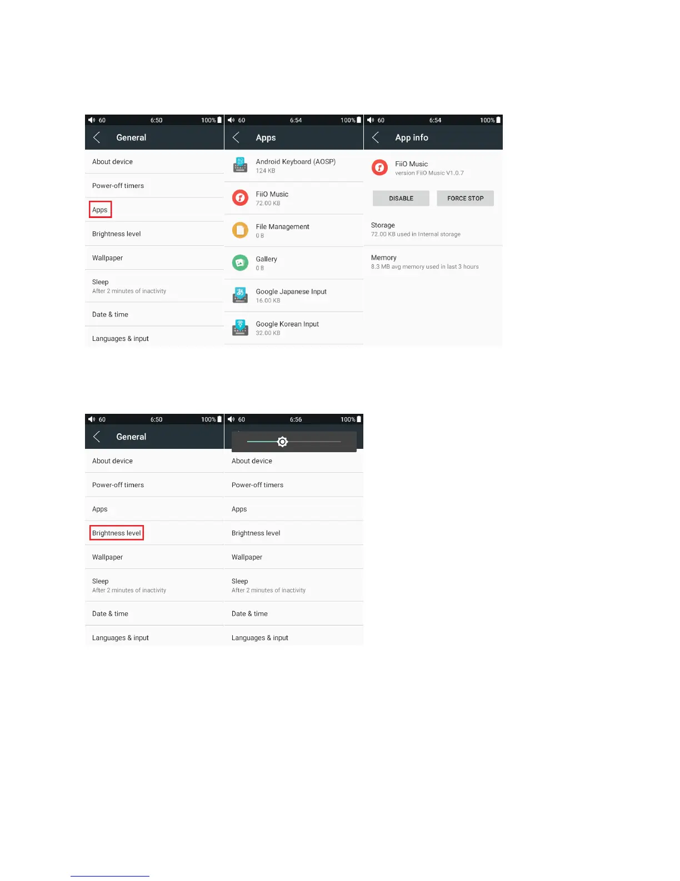Open Languages & input in top General screen
The width and height of the screenshot is (680, 881).
pos(154,338)
